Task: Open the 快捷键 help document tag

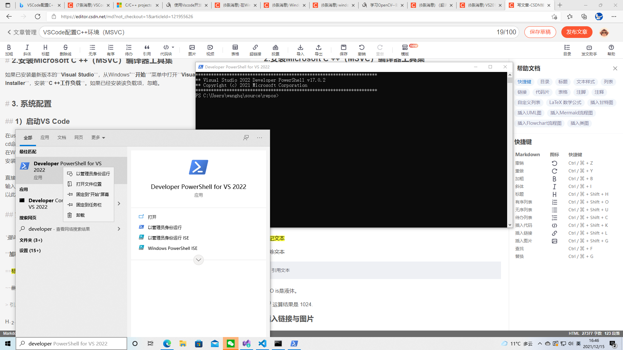Action: 524,82
